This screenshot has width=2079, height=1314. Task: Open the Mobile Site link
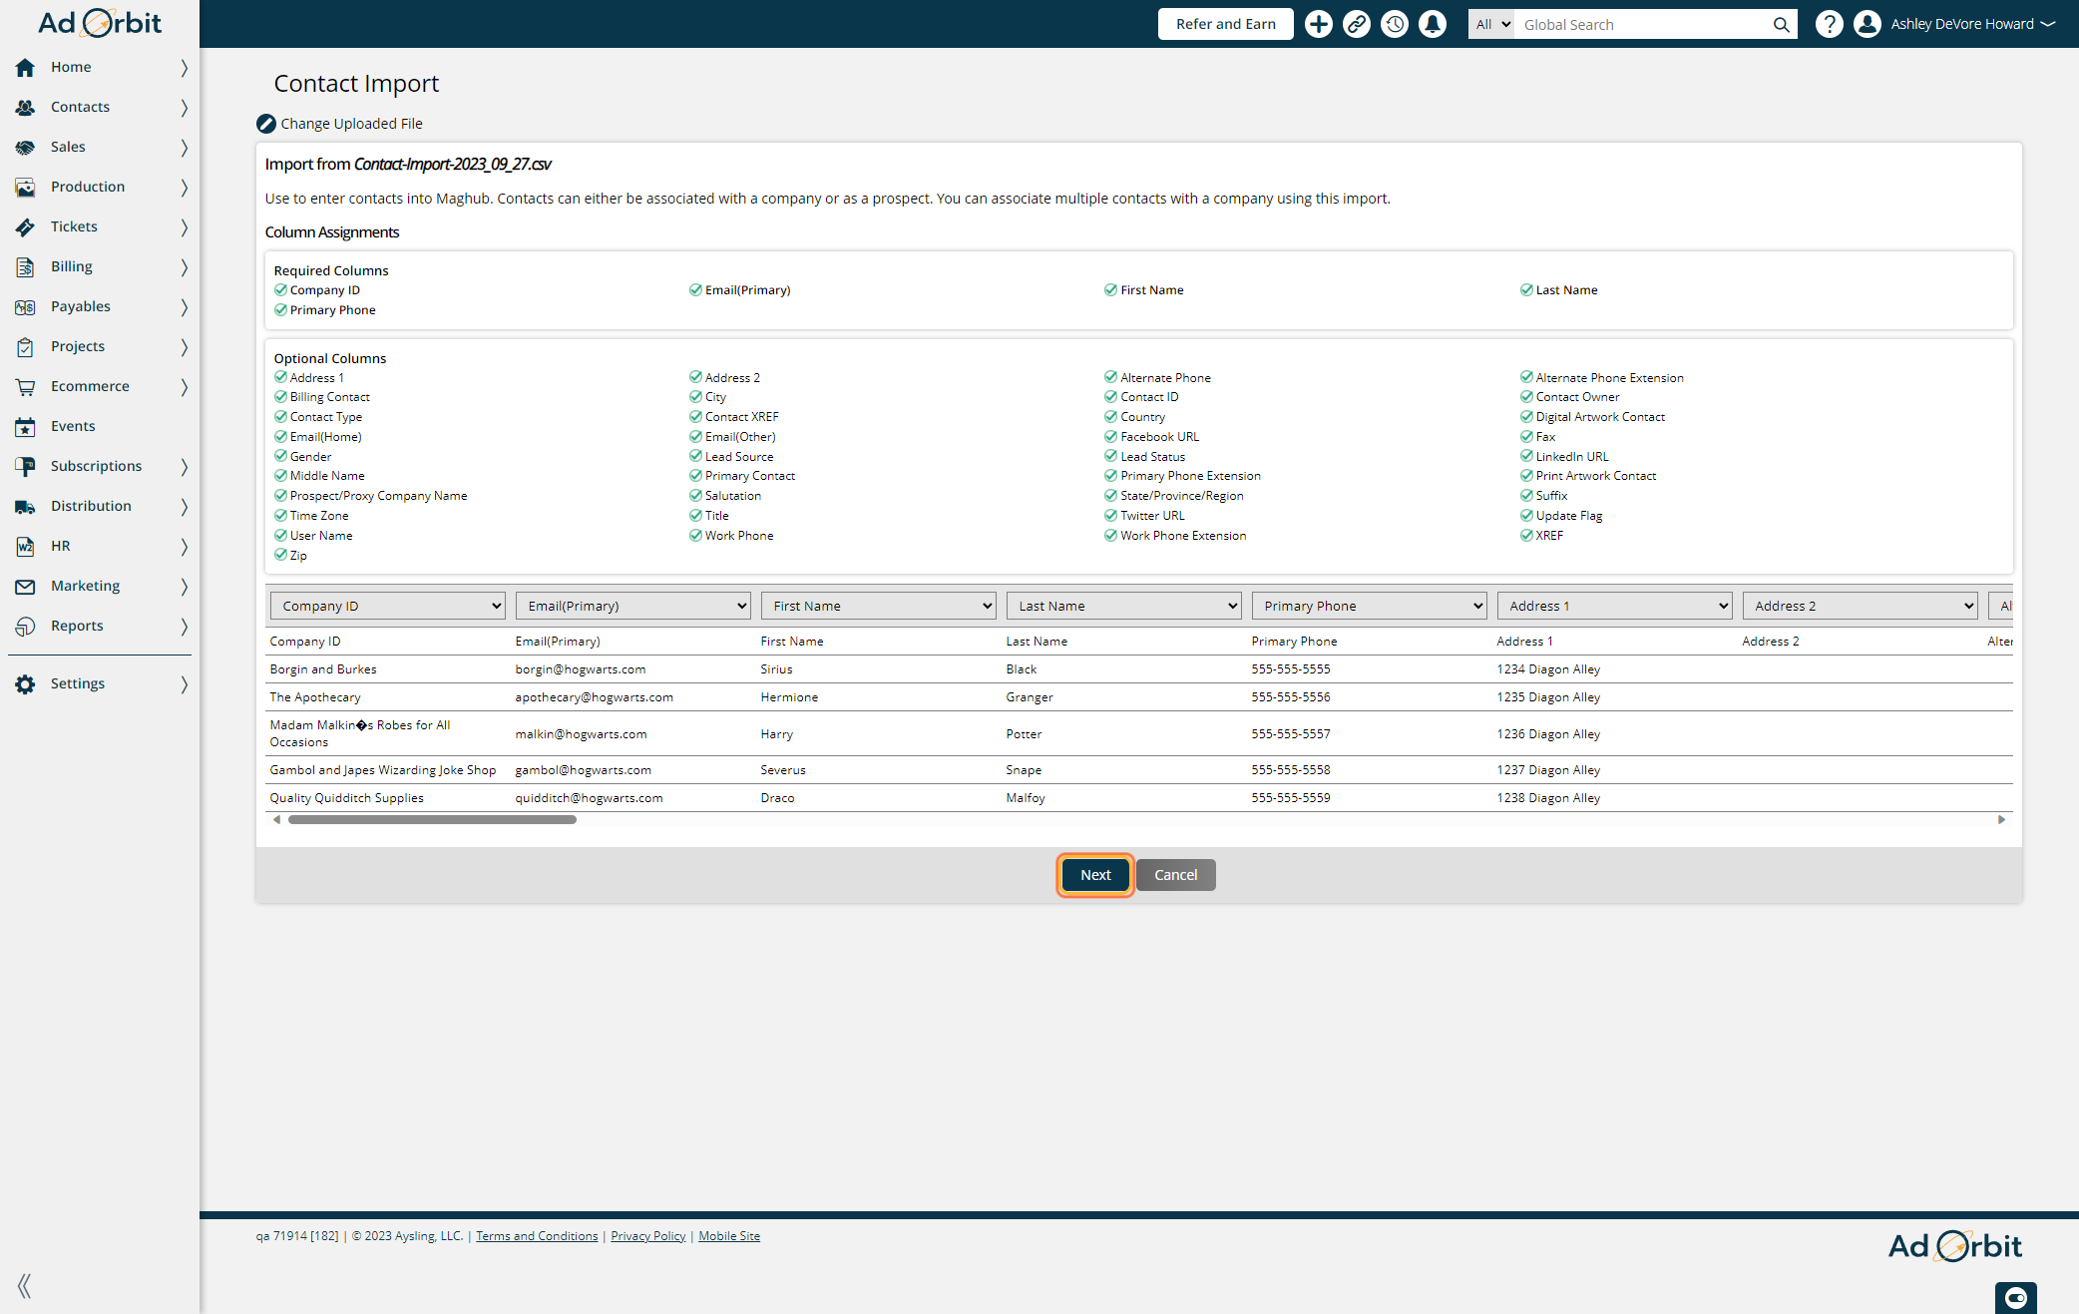729,1236
